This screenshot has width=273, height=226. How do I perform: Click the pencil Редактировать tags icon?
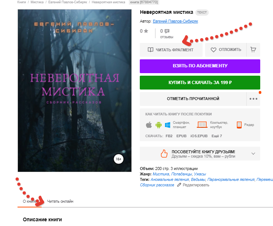pyautogui.click(x=179, y=185)
